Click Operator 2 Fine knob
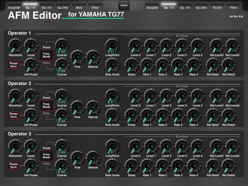This screenshot has width=248, height=186. pos(77,107)
